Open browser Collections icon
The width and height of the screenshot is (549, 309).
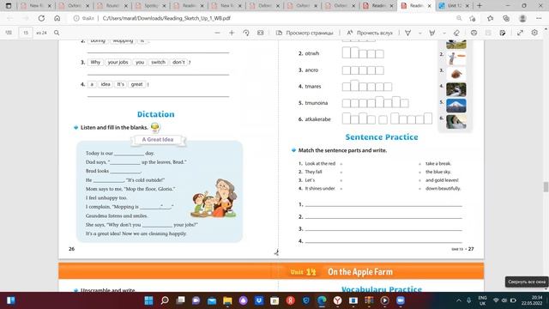(506, 18)
